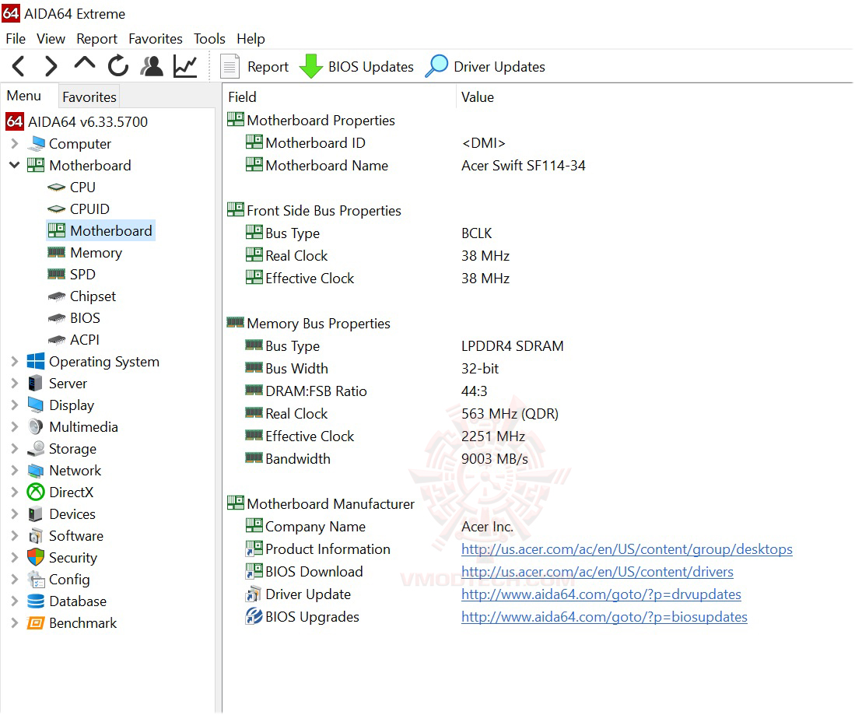Click the Refresh toolbar icon

coord(117,66)
